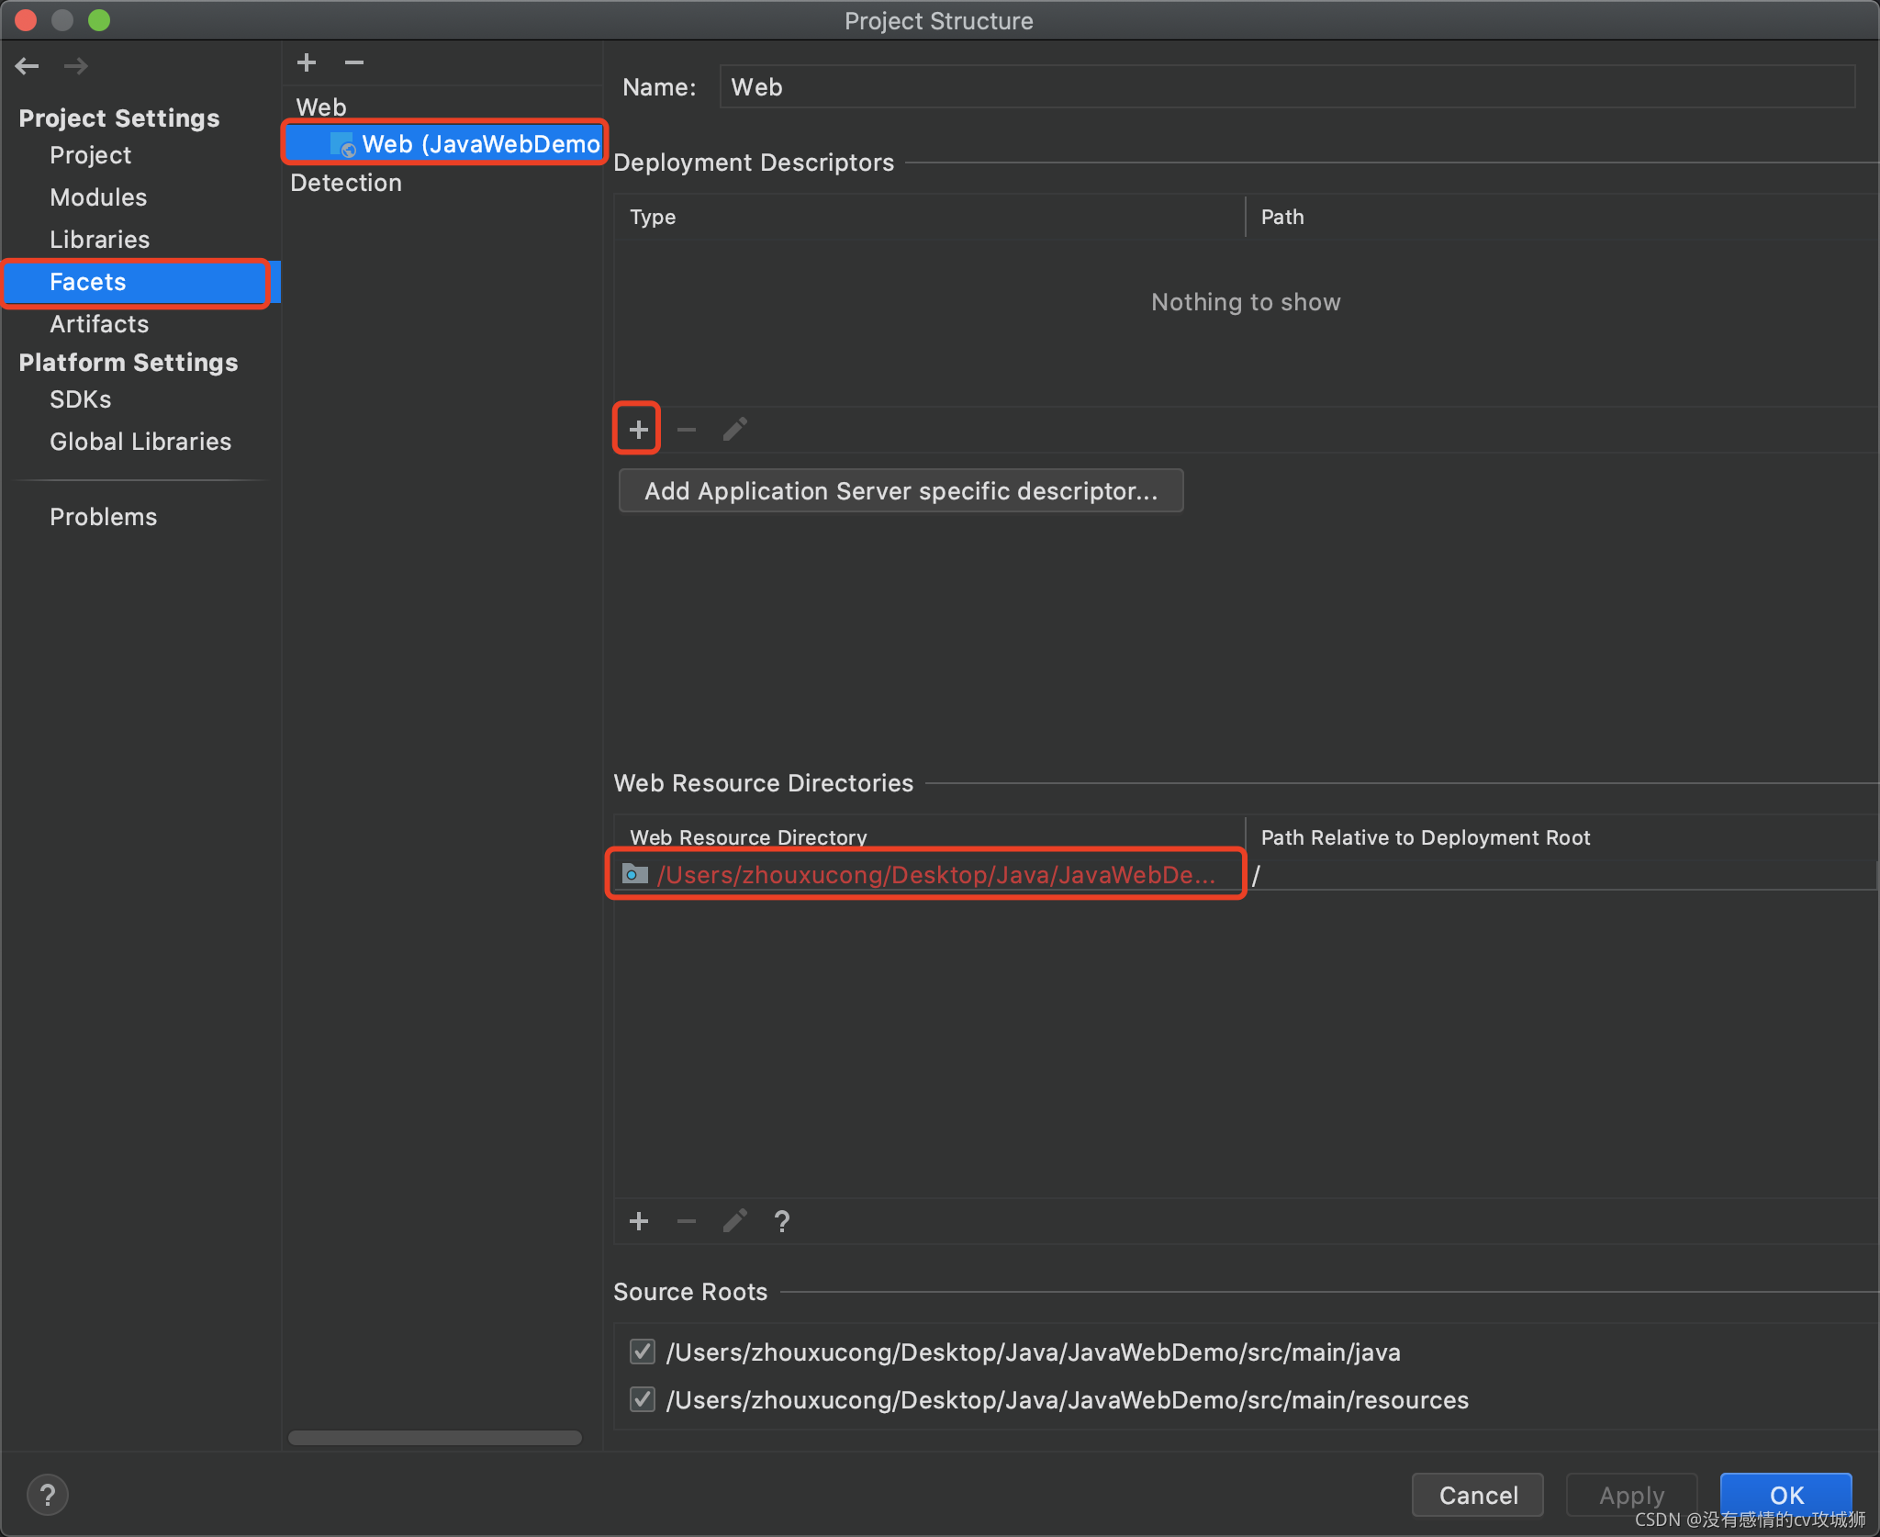Screen dimensions: 1880x1537
Task: Select the Artifacts section in Project Settings
Action: pos(96,325)
